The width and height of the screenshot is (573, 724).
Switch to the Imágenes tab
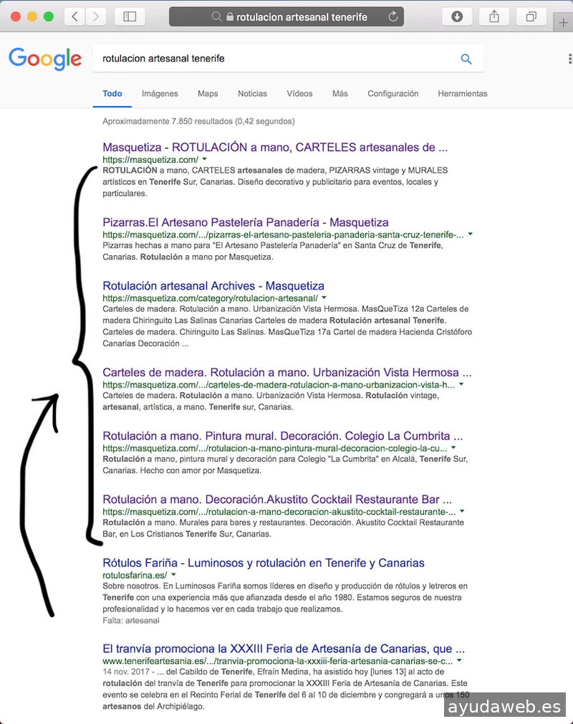(160, 93)
